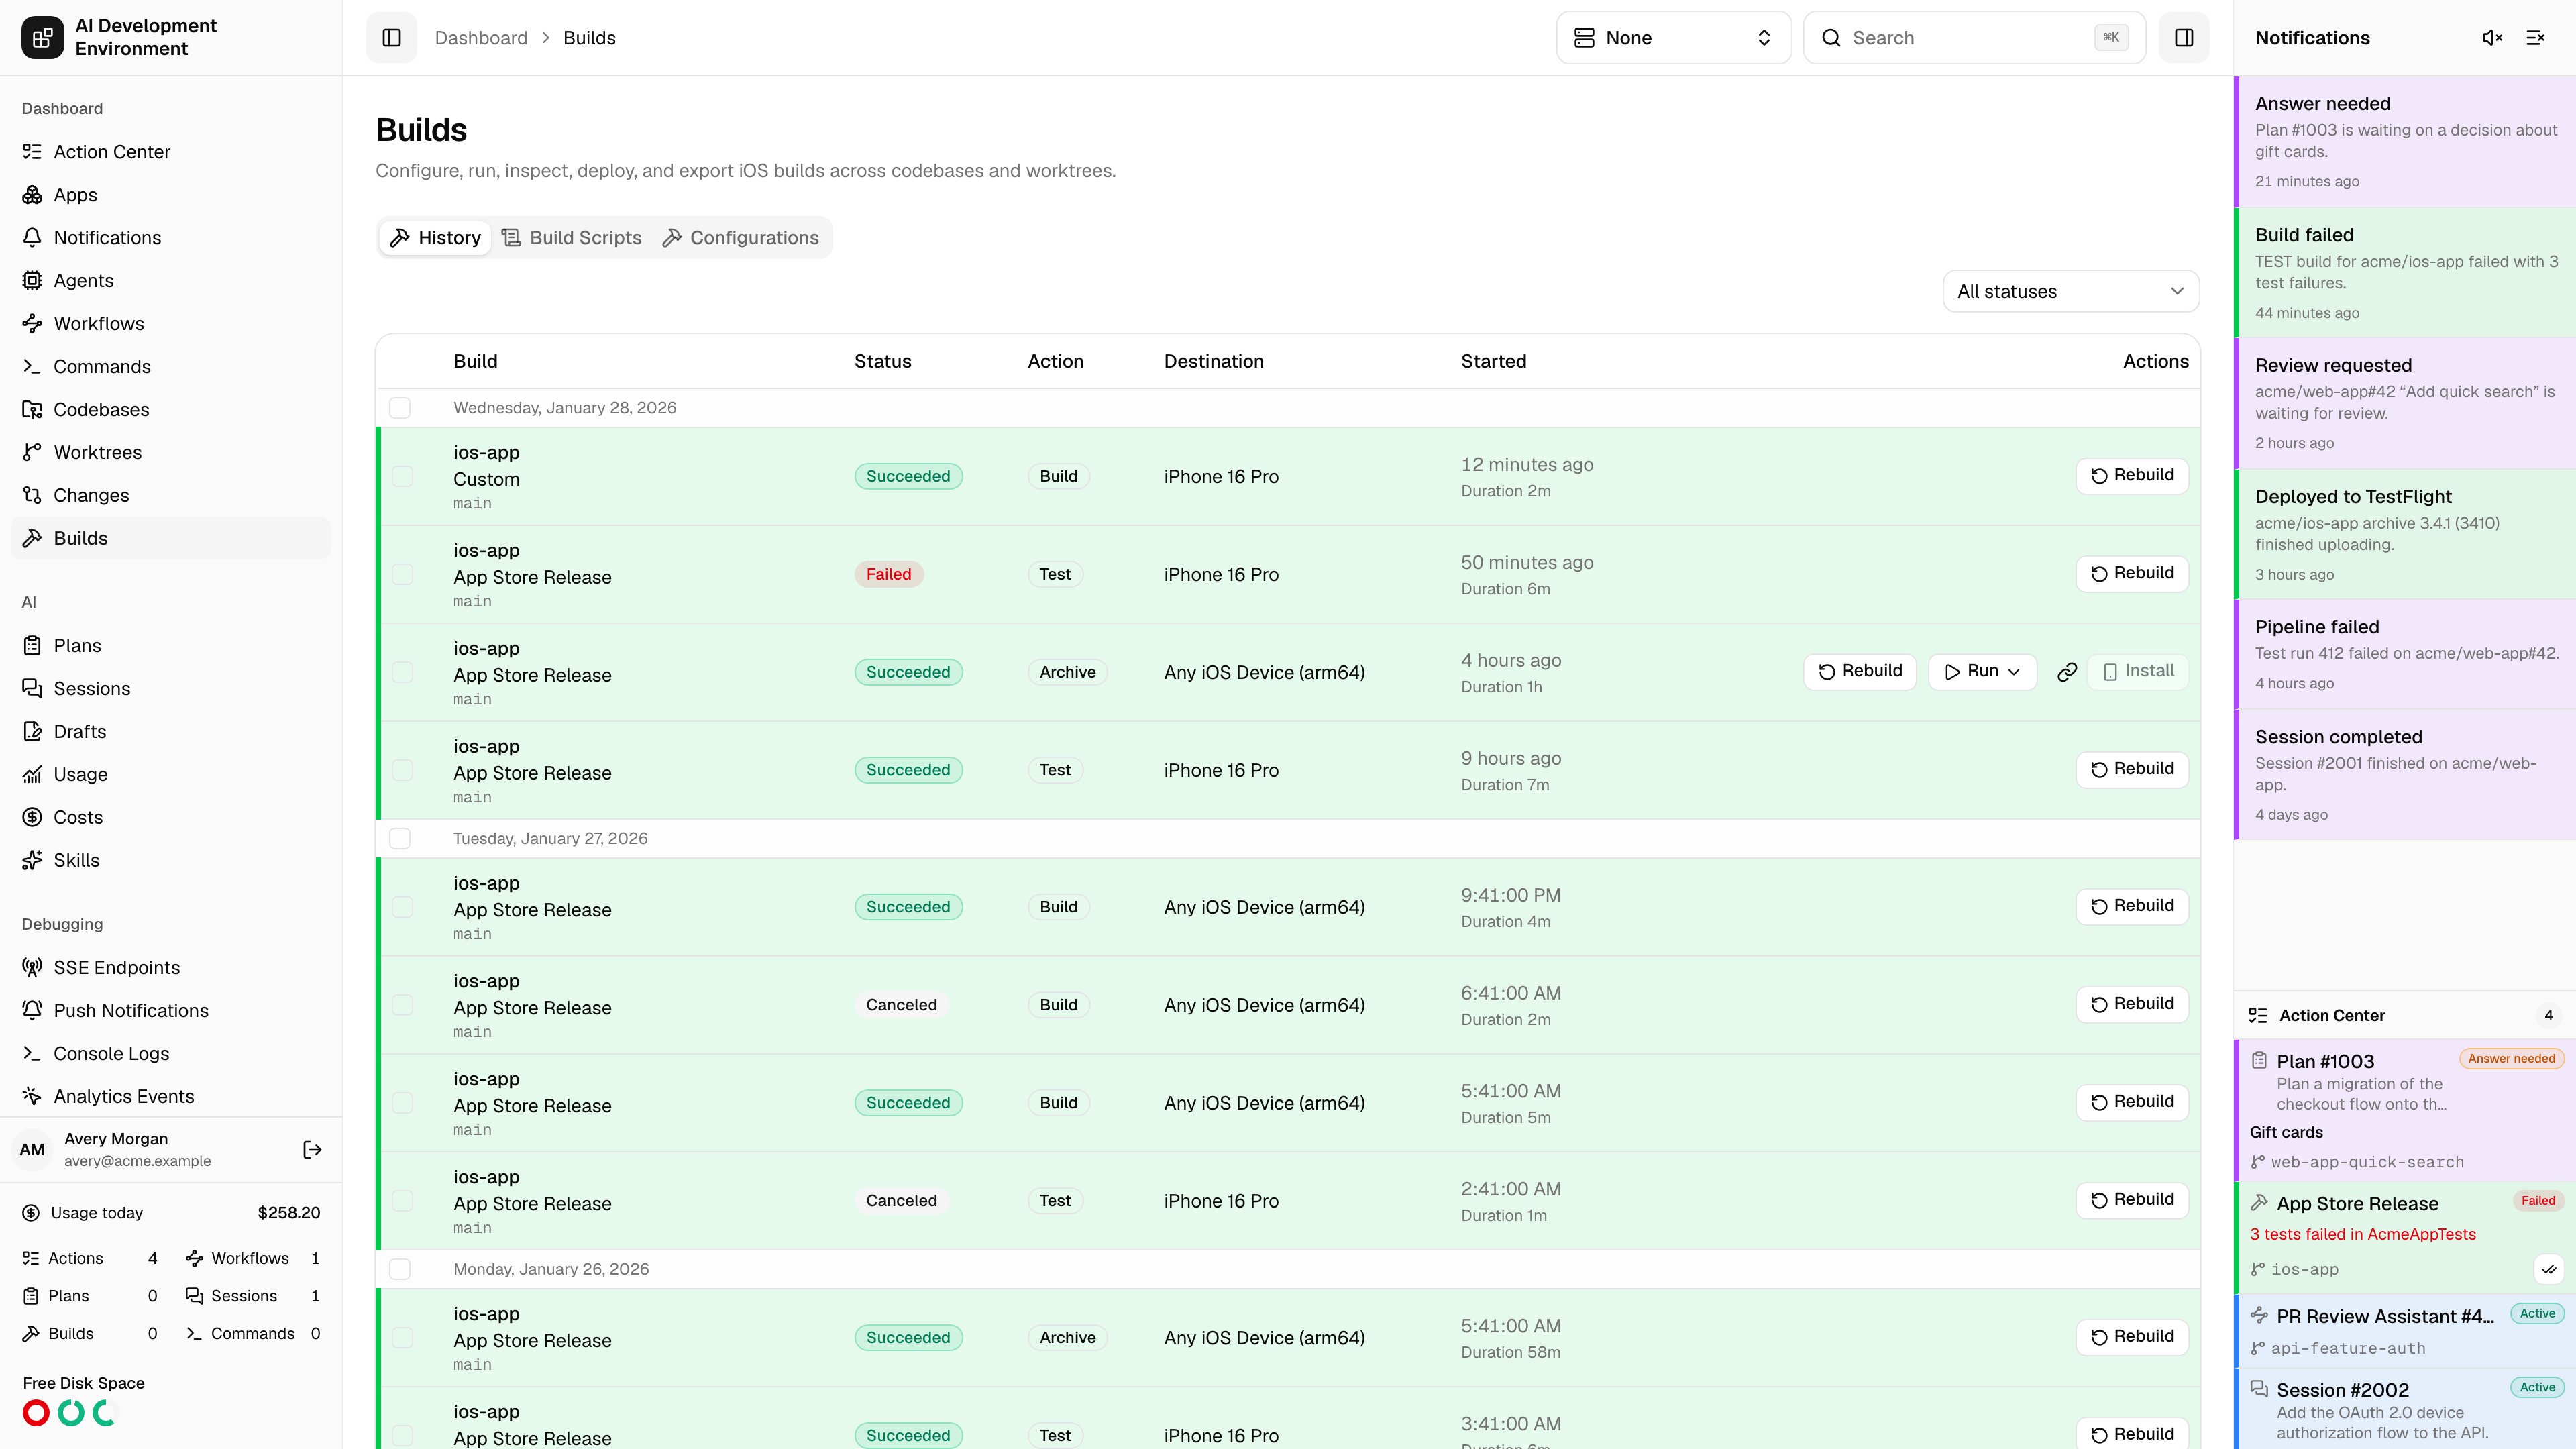Toggle the right panel icon in header

(2184, 38)
